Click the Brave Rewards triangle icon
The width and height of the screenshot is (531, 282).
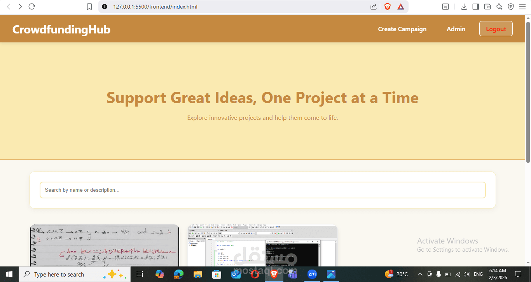coord(401,7)
